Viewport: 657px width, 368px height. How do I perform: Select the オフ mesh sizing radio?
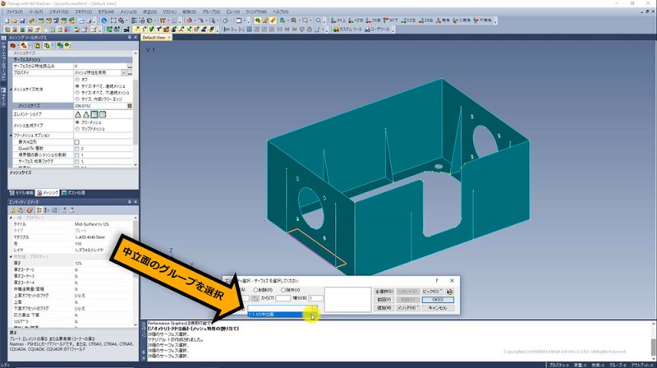pyautogui.click(x=77, y=80)
